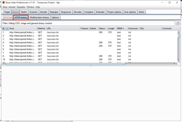The width and height of the screenshot is (182, 122).
Task: Select history request row 7
Action: (x=90, y=53)
